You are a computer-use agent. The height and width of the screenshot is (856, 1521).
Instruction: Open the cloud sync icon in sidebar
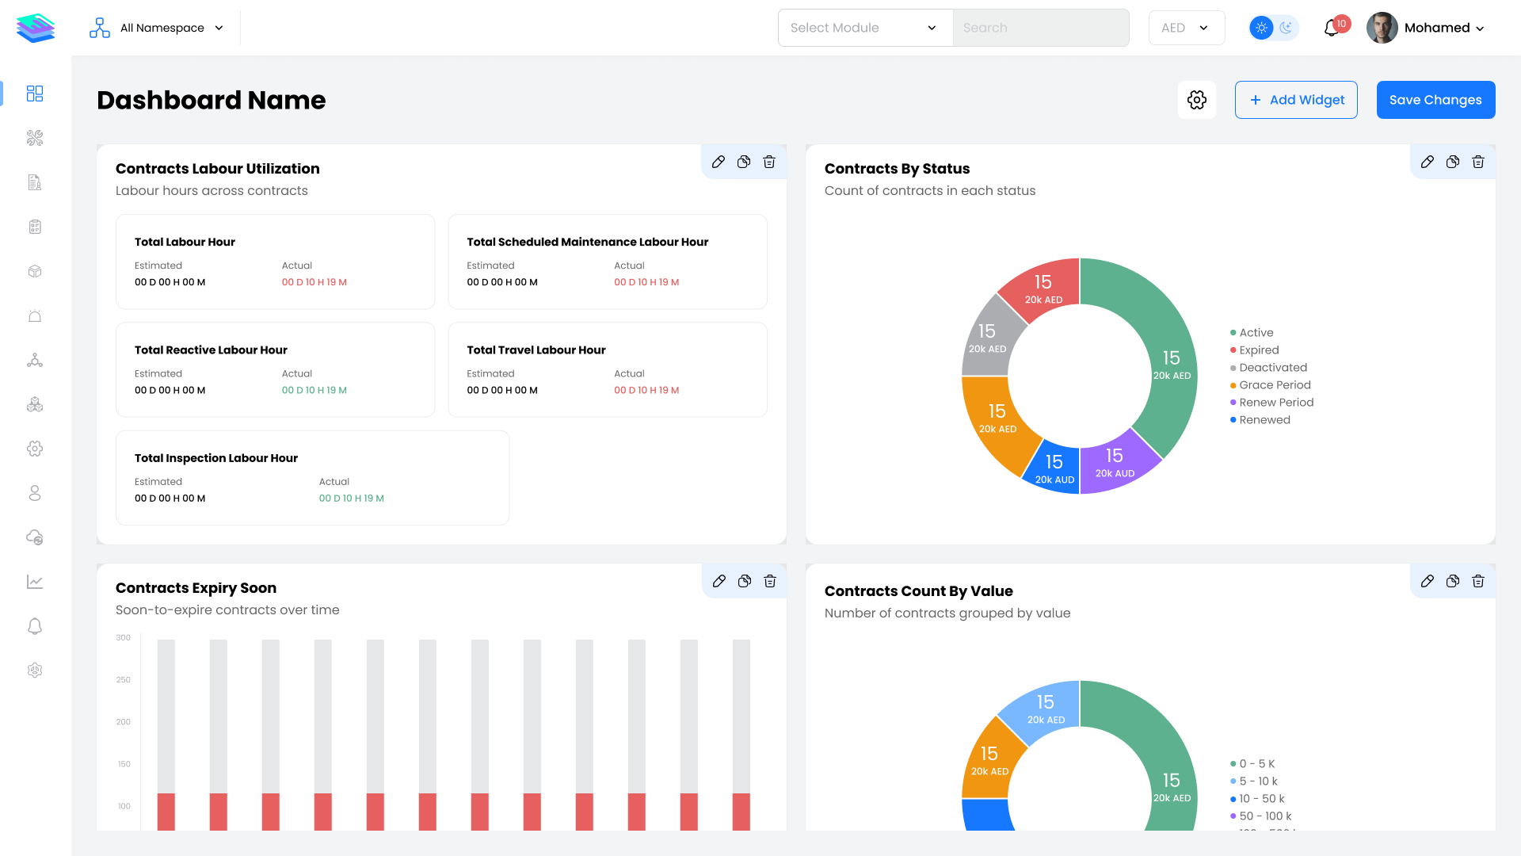coord(35,537)
